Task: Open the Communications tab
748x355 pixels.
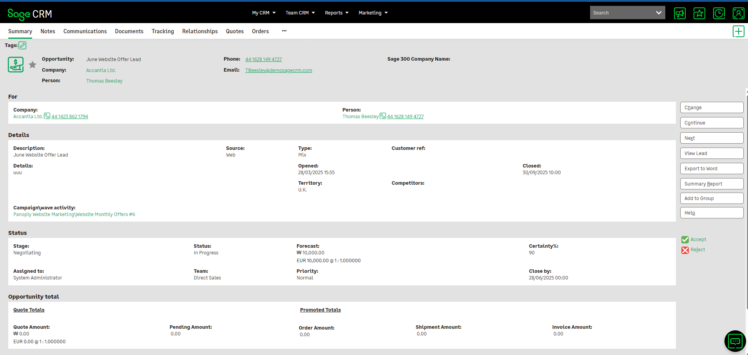Action: click(85, 31)
